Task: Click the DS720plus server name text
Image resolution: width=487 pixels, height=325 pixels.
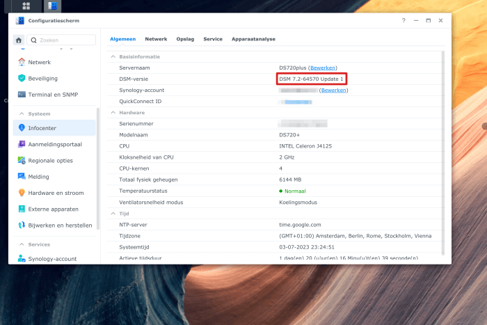Action: coord(293,68)
